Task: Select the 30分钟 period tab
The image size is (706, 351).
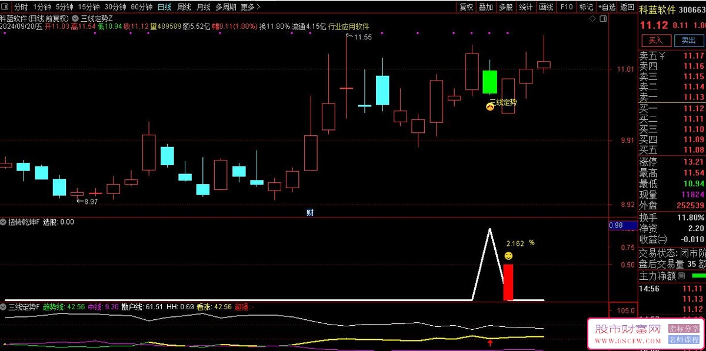Action: pyautogui.click(x=115, y=7)
